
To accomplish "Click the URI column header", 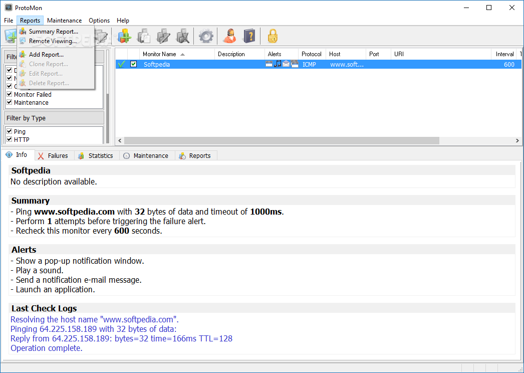I will coord(441,54).
